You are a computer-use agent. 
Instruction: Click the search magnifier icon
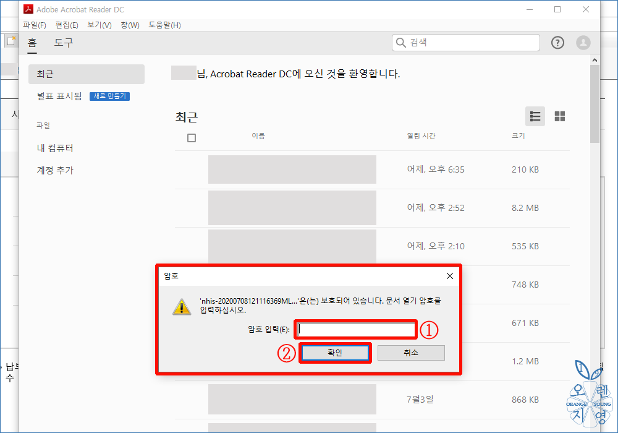(x=401, y=43)
